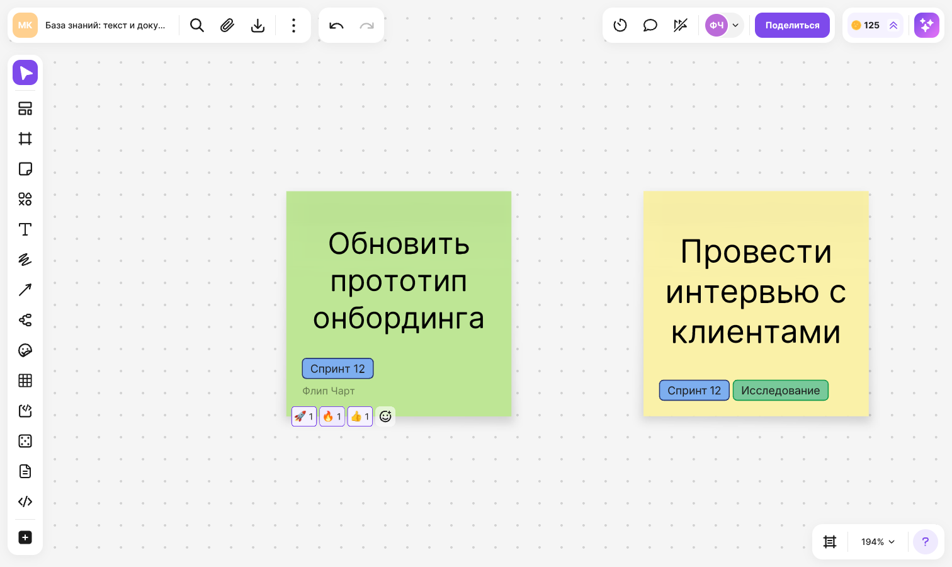Select the sticky note tool
The image size is (952, 567).
pyautogui.click(x=25, y=169)
